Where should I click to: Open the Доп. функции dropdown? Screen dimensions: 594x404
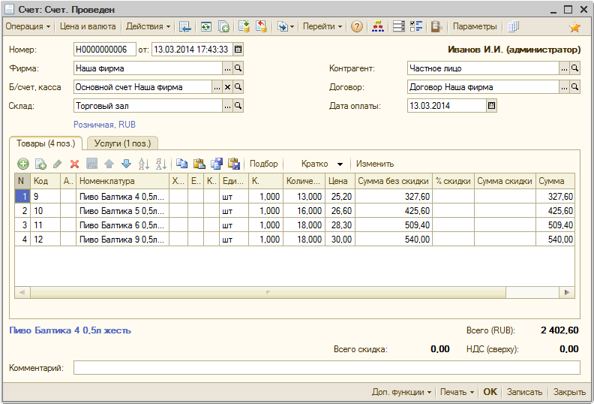coord(401,392)
